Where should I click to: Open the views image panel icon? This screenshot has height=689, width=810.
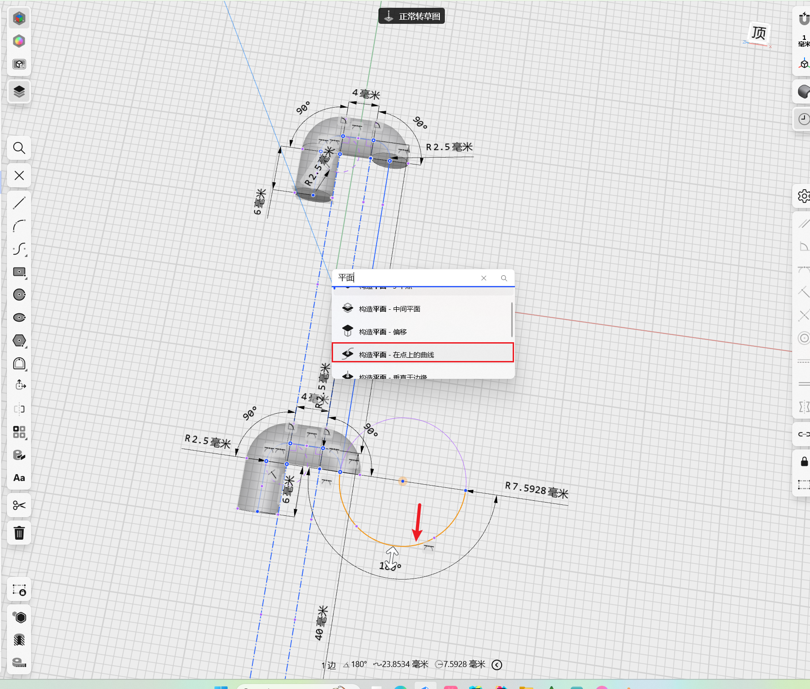(x=19, y=64)
